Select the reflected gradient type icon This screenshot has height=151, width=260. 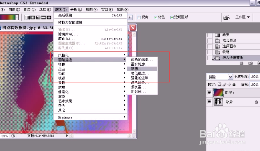point(44,17)
